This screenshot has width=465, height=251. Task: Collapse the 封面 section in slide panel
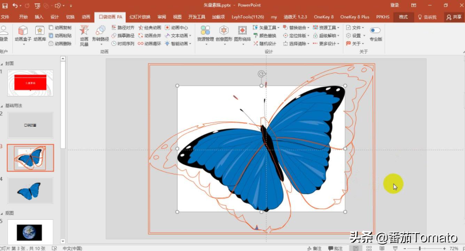[x=2, y=64]
